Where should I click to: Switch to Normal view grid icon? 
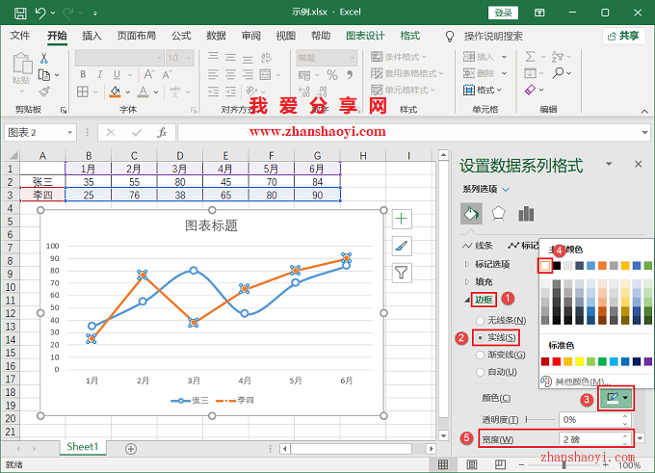[443, 464]
